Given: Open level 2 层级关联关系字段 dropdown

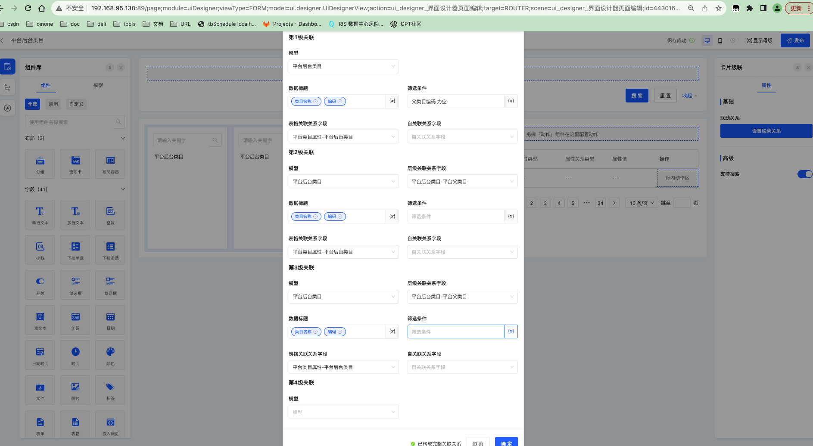Looking at the screenshot, I should click(x=463, y=182).
